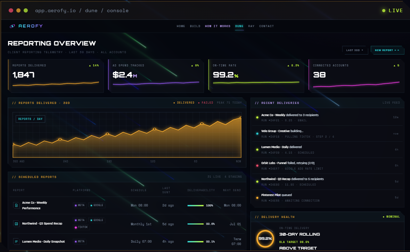Click the PEAK 71 TODAY label

coord(229,103)
